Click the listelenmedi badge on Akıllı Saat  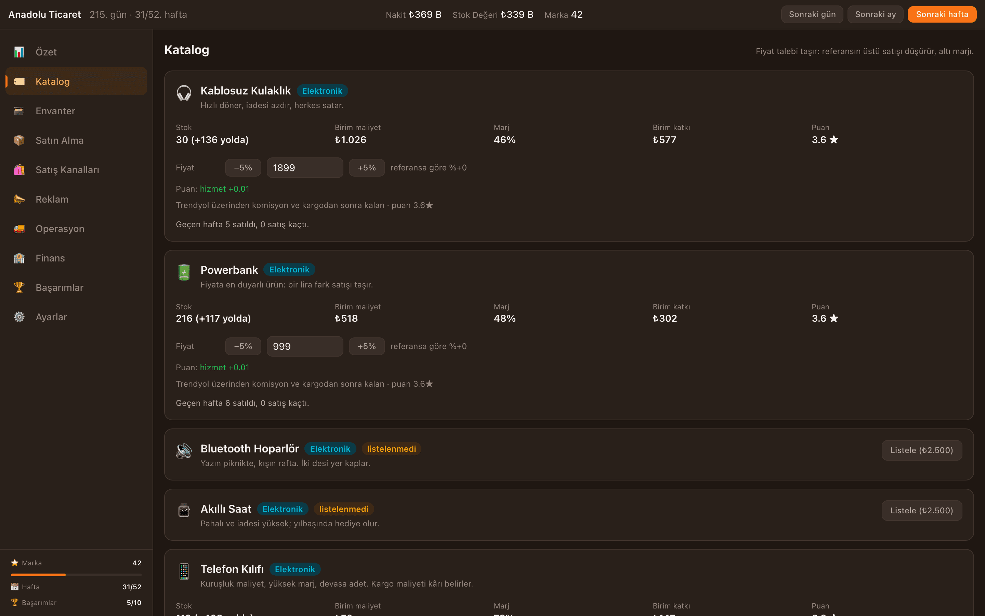(344, 509)
